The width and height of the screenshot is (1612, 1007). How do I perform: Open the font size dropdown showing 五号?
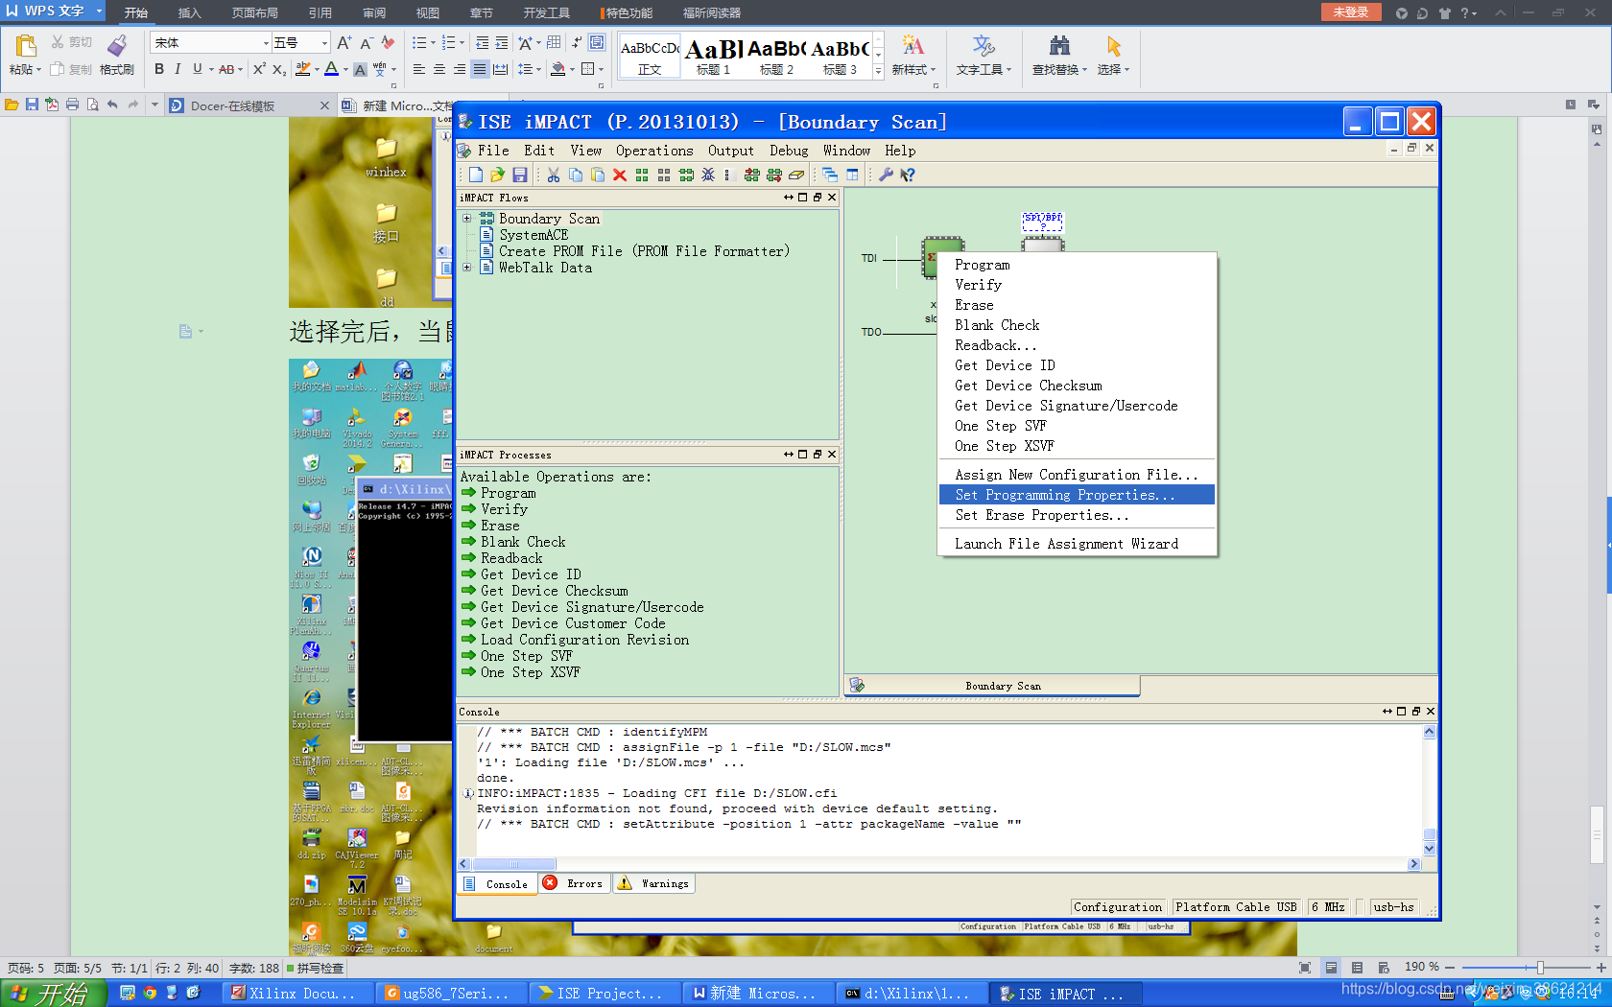click(324, 43)
